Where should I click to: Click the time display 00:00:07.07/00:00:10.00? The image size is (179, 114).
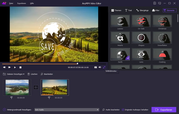(78, 67)
